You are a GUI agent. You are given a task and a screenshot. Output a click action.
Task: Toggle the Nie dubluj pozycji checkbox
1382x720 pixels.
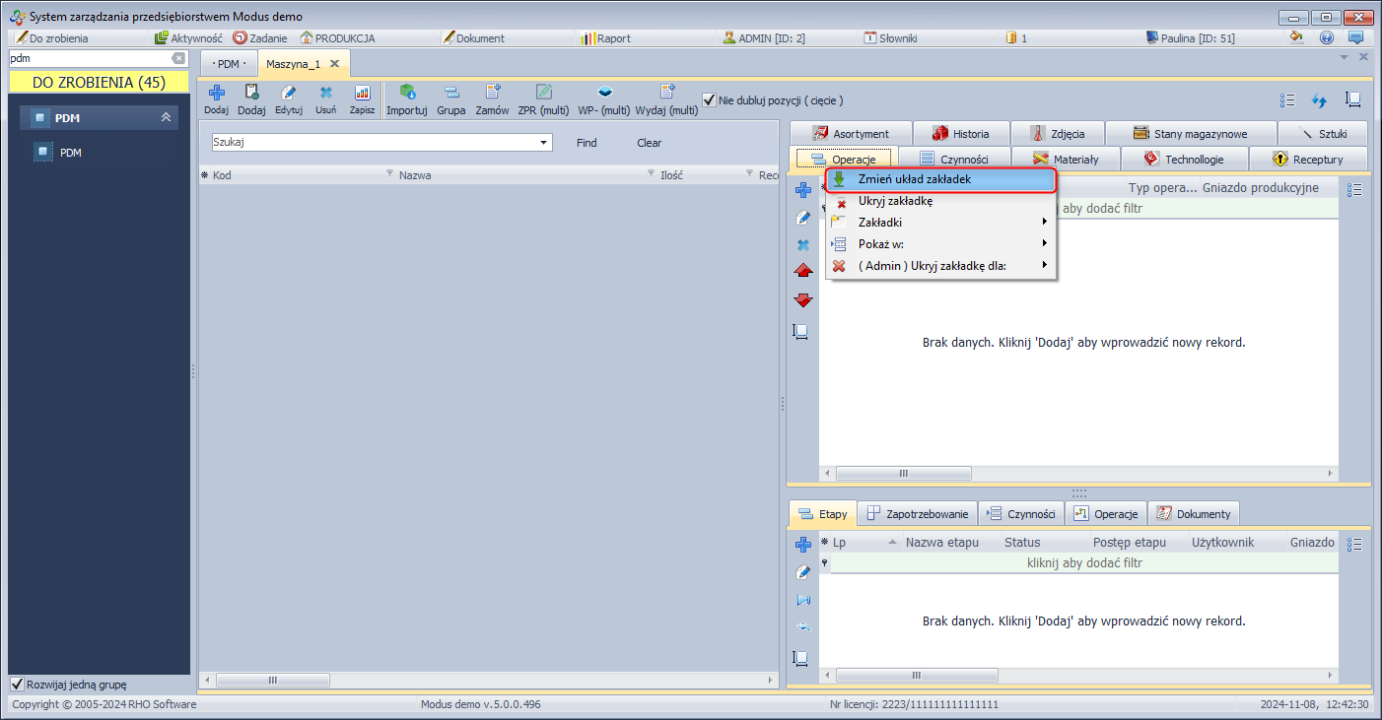click(x=709, y=100)
